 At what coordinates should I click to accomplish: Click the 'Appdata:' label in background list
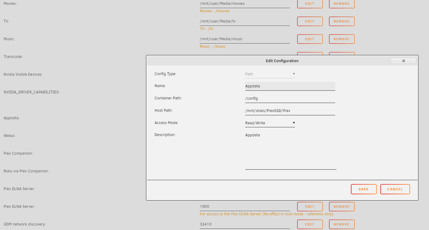point(11,118)
